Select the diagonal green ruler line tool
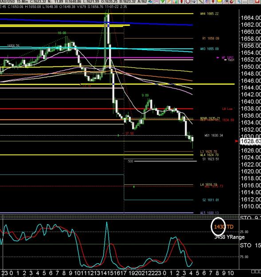261x277 pixels. (x=200, y=2)
